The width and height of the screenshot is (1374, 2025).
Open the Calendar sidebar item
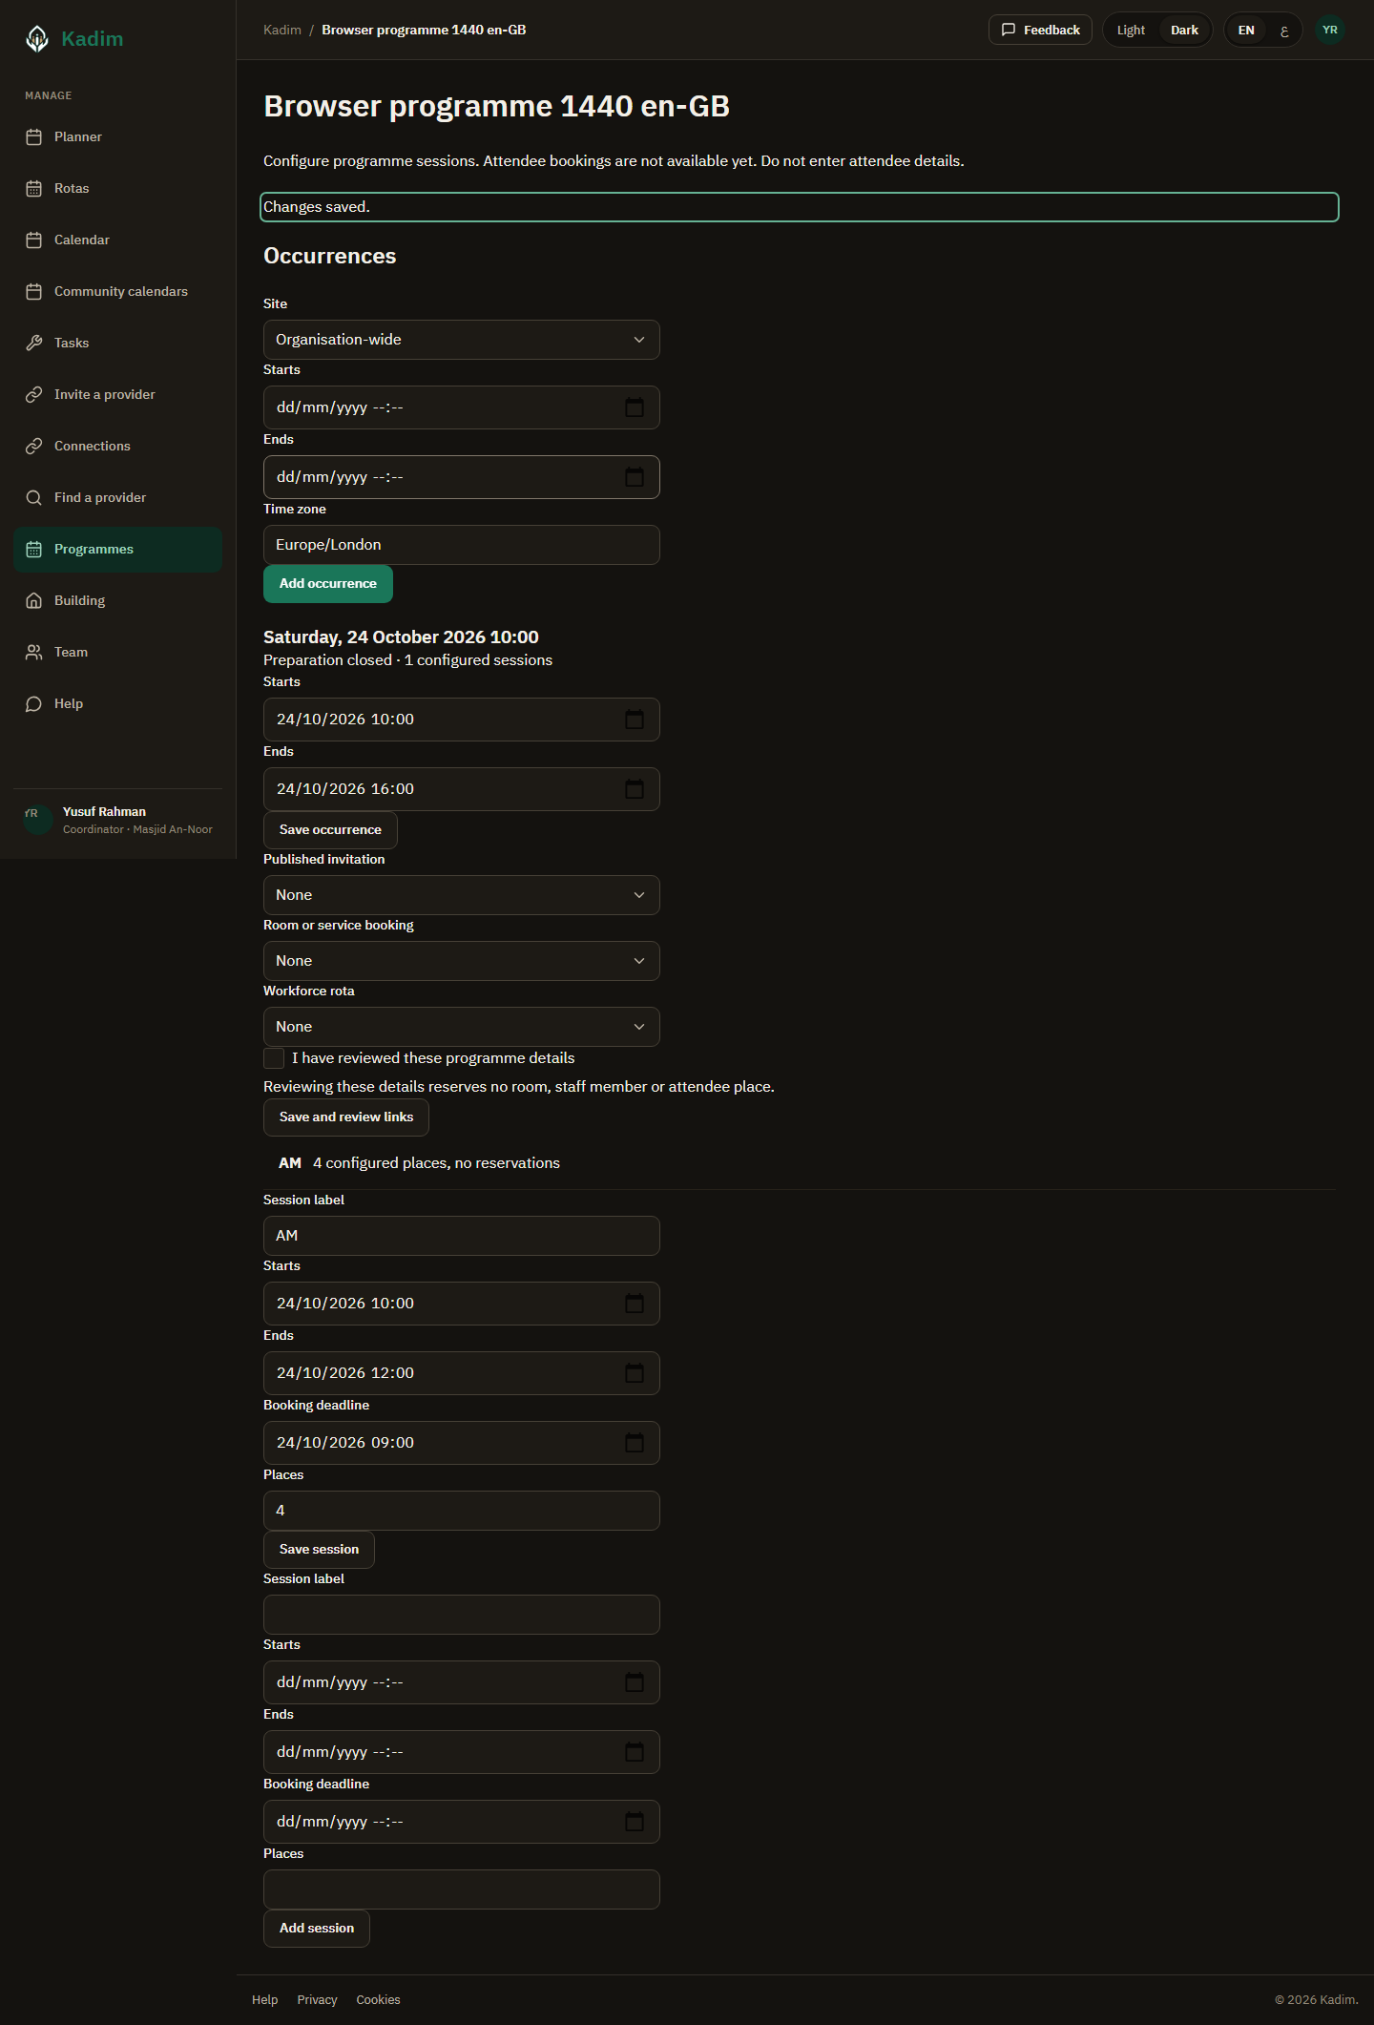118,240
